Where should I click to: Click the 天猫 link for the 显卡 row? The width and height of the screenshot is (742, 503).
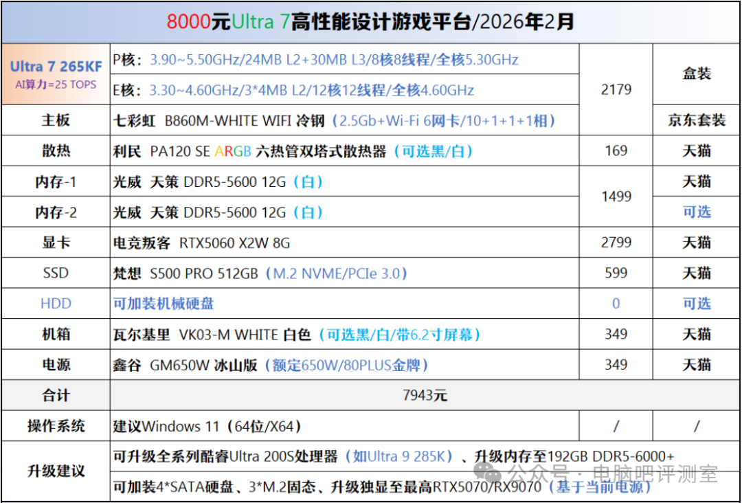[698, 243]
